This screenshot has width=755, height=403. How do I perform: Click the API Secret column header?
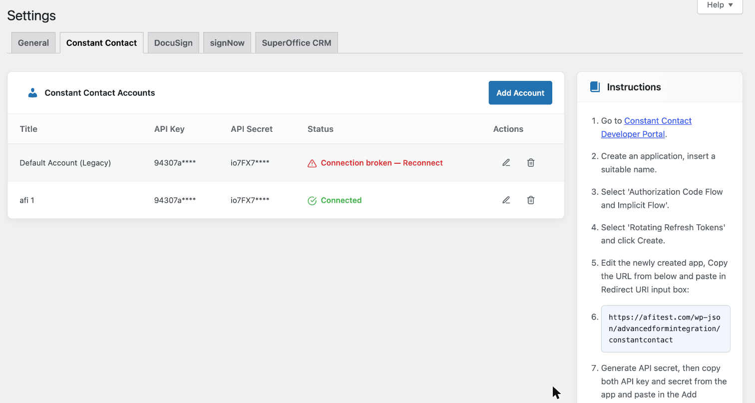(252, 129)
